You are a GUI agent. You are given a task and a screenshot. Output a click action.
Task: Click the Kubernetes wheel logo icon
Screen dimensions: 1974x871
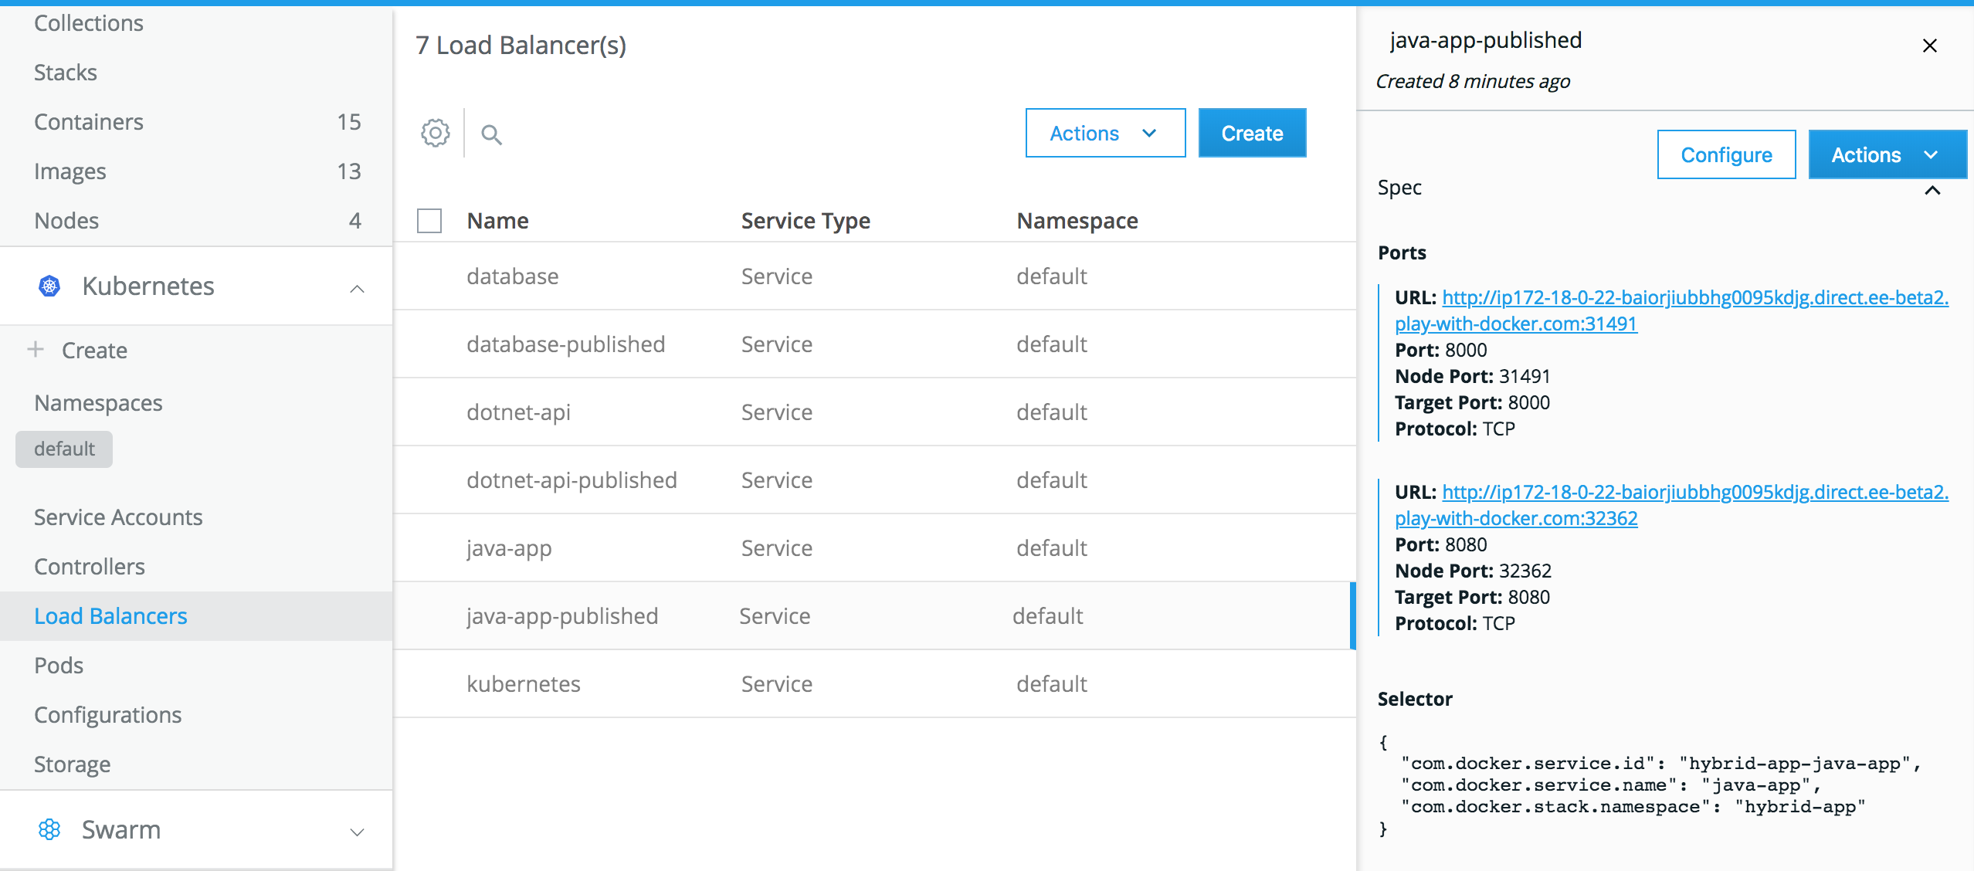(x=49, y=286)
